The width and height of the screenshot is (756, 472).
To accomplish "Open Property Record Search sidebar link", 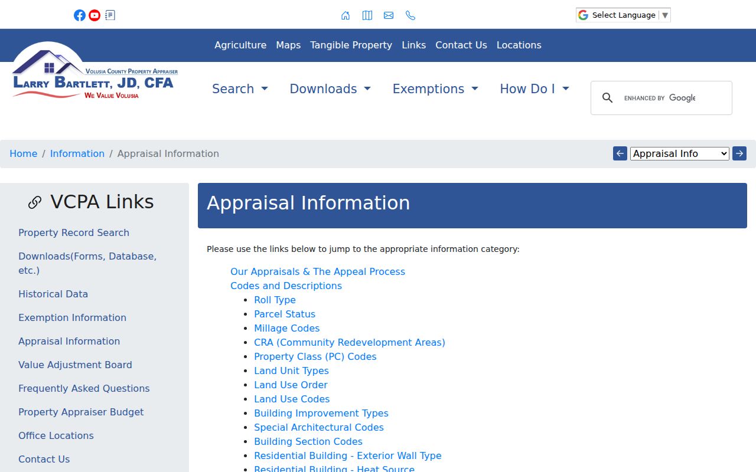I will (74, 232).
